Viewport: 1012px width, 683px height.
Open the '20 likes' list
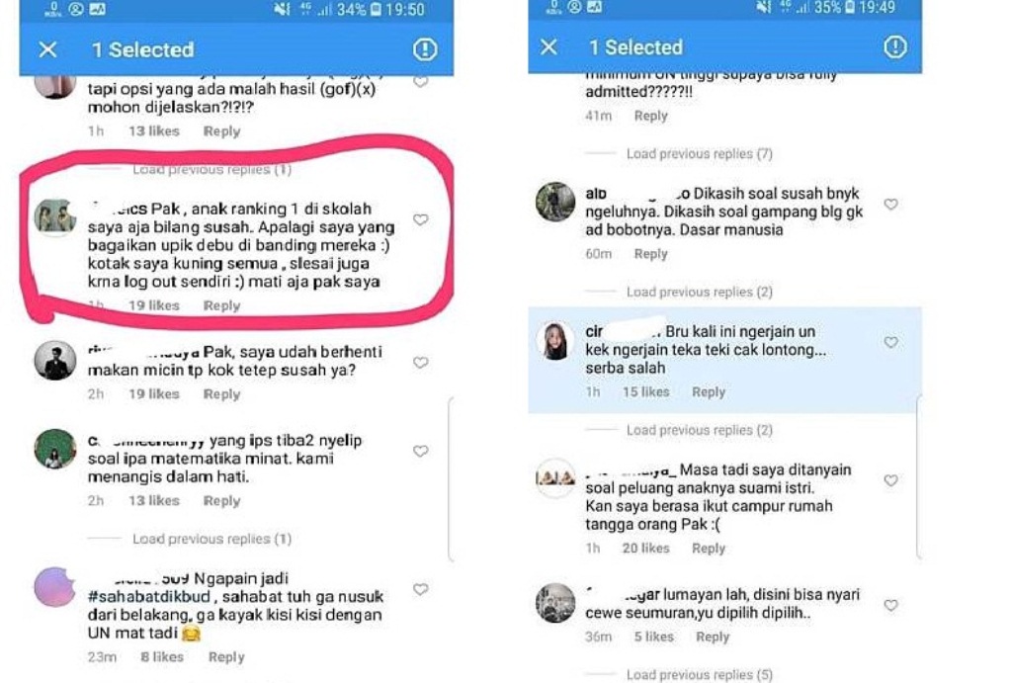coord(645,548)
